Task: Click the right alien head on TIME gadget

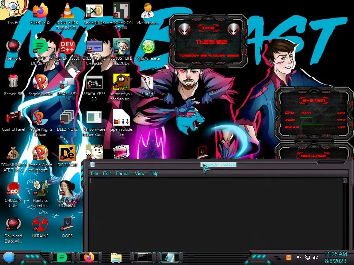Action: click(x=233, y=29)
